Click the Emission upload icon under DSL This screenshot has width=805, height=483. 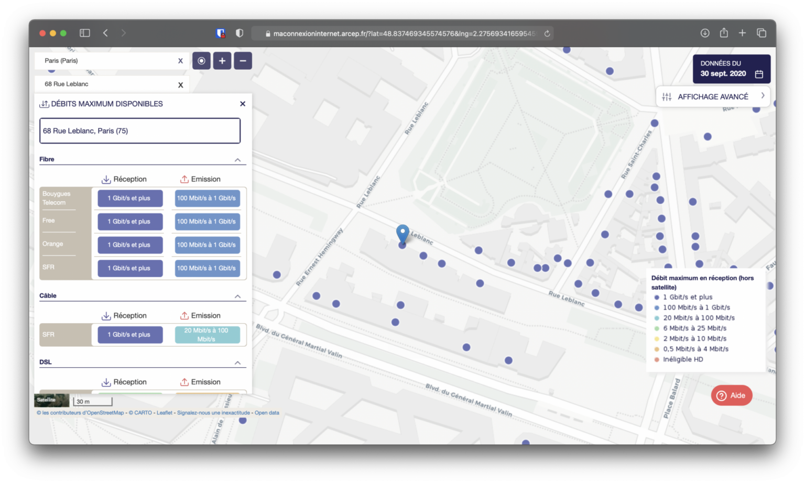click(x=184, y=382)
